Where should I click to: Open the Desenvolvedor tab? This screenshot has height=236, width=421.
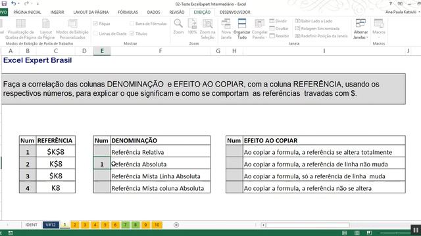[x=235, y=12]
